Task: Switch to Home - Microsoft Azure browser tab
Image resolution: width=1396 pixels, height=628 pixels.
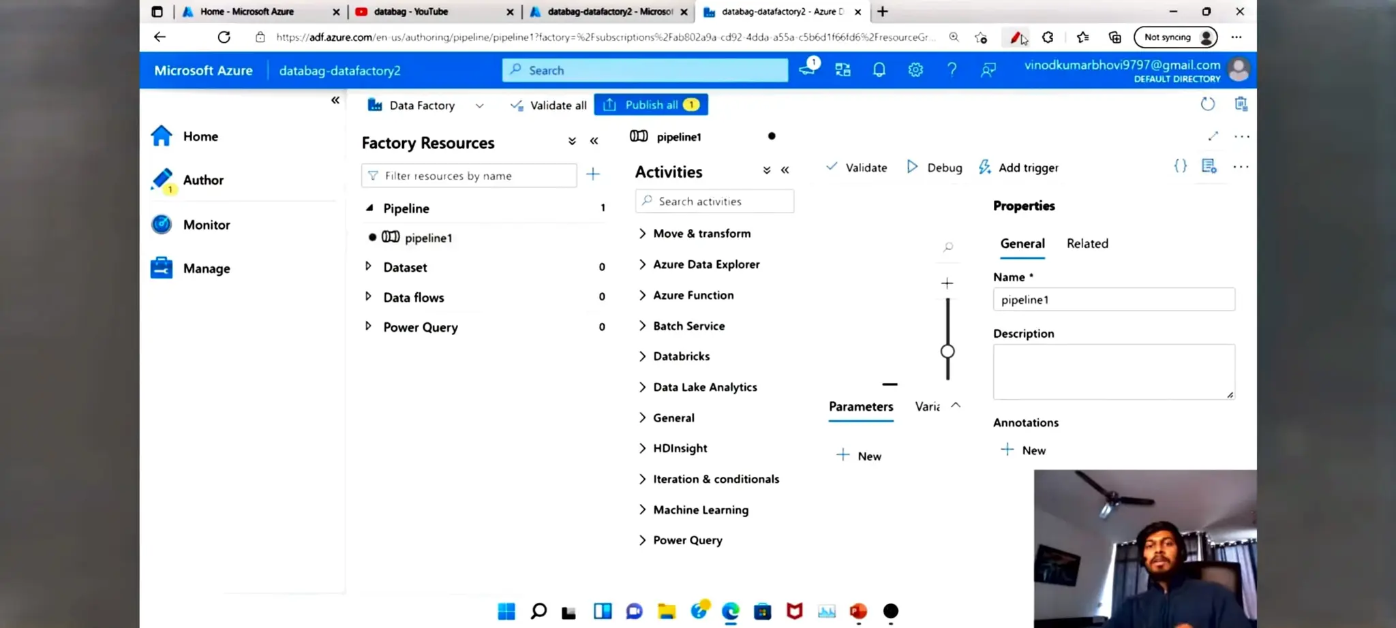Action: 260,12
